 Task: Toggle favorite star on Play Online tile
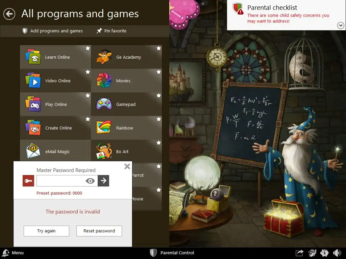tap(88, 95)
